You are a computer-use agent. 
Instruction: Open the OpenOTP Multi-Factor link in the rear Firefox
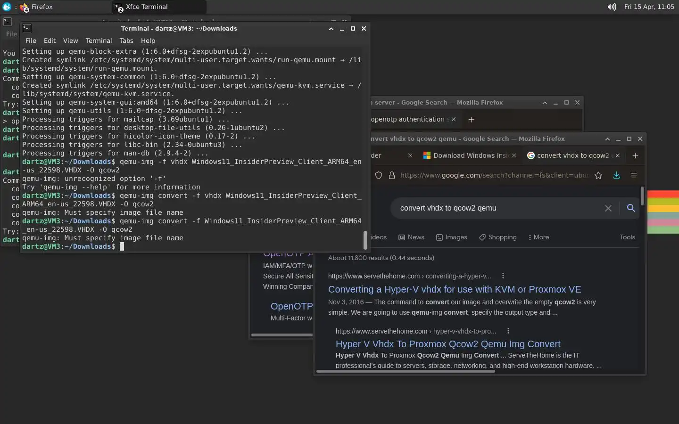[291, 306]
